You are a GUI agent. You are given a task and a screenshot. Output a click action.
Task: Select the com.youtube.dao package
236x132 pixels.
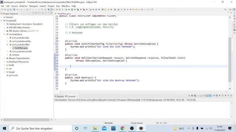coord(21,38)
